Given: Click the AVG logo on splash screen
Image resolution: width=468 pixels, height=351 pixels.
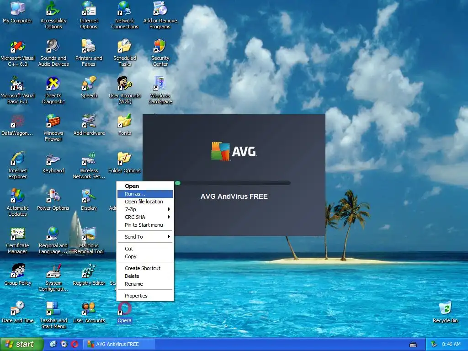Looking at the screenshot, I should coord(234,151).
